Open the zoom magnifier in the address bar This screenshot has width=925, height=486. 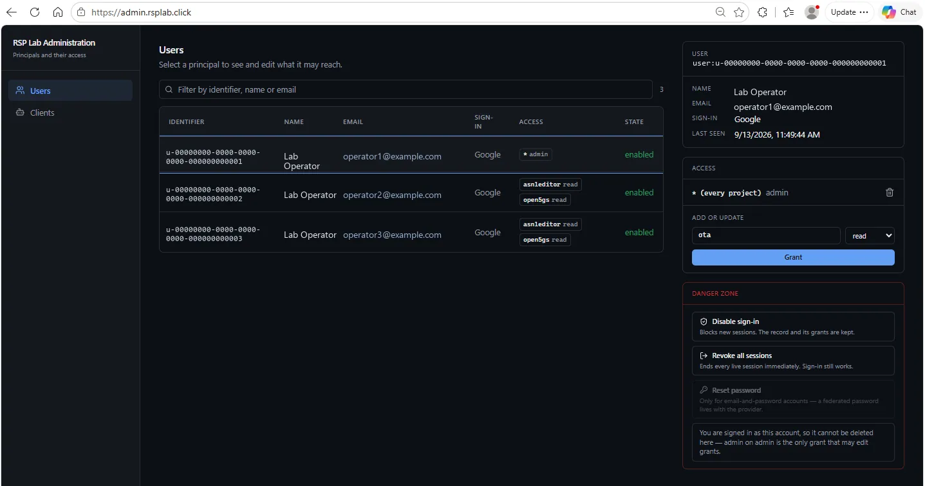721,12
